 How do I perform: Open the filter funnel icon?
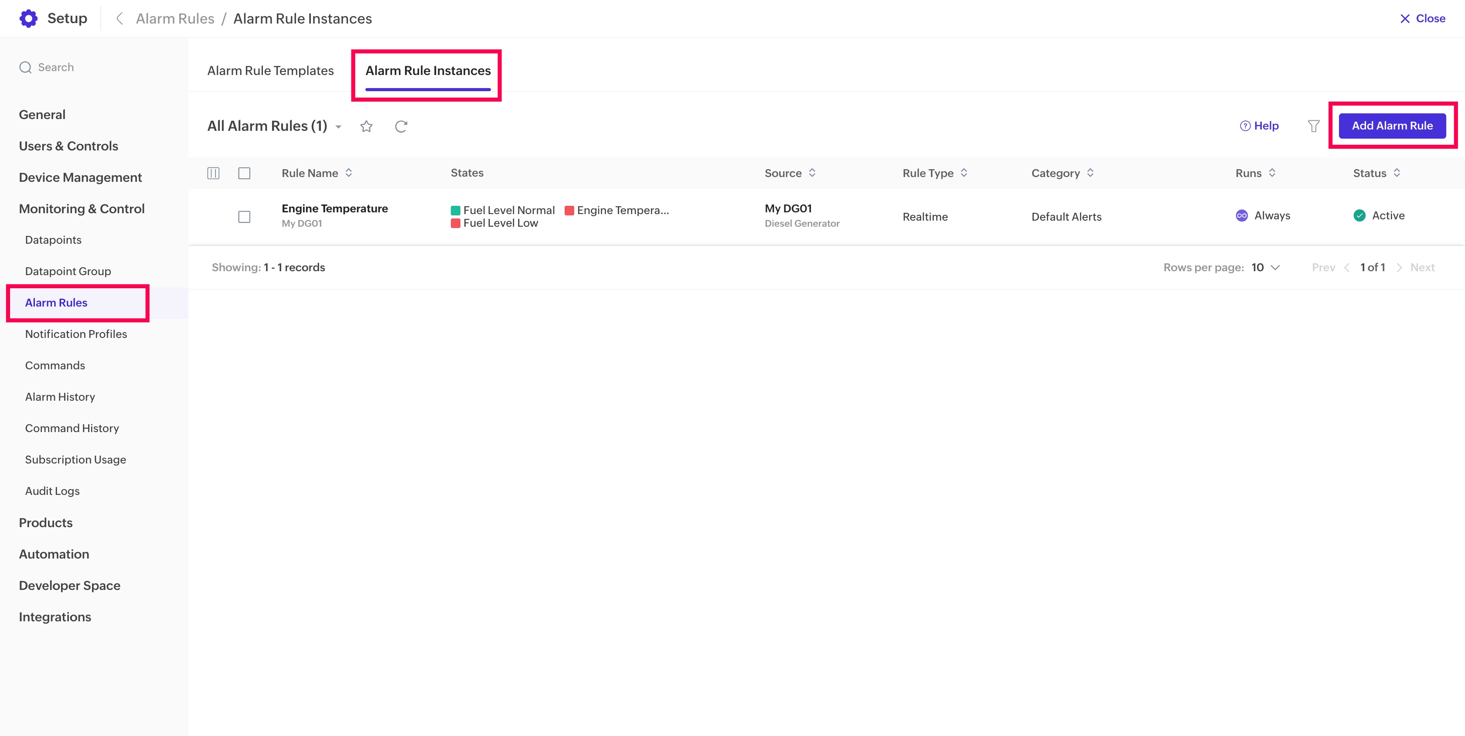[1313, 126]
